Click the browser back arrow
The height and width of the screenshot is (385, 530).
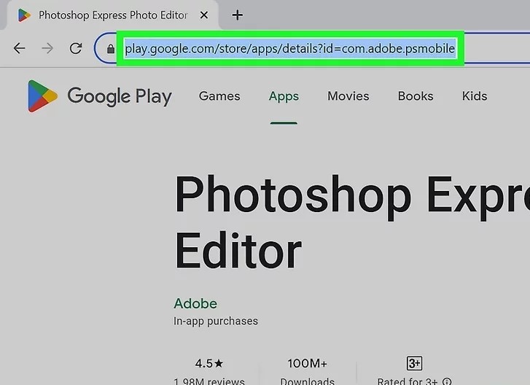pos(19,48)
